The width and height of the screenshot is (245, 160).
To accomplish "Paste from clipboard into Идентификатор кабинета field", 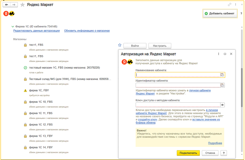I will tap(222, 85).
